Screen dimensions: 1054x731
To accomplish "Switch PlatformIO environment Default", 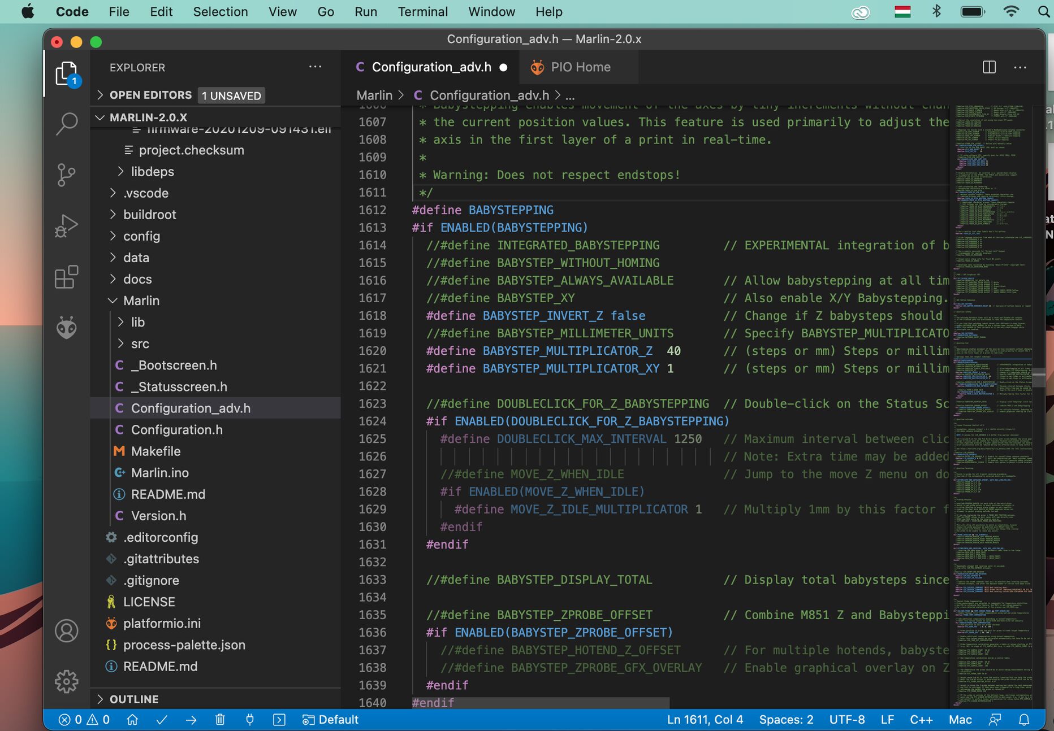I will [x=330, y=720].
